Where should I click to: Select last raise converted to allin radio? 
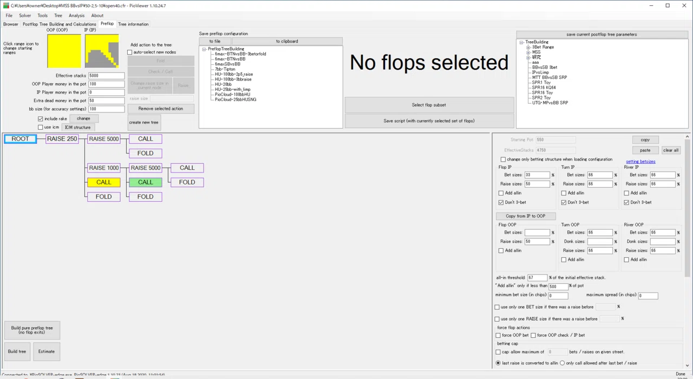pyautogui.click(x=499, y=363)
